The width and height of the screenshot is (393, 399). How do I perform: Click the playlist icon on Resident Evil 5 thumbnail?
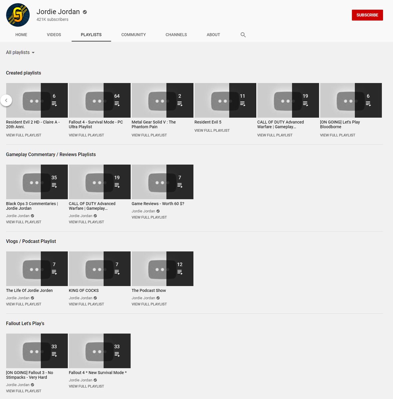(243, 104)
